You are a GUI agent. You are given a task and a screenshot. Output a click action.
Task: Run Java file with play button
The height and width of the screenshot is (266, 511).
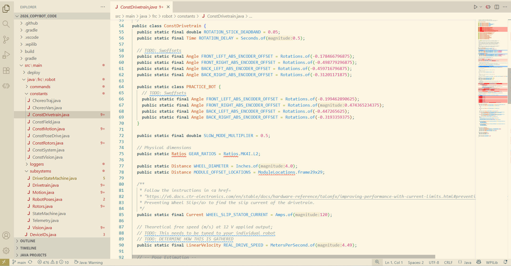point(475,7)
